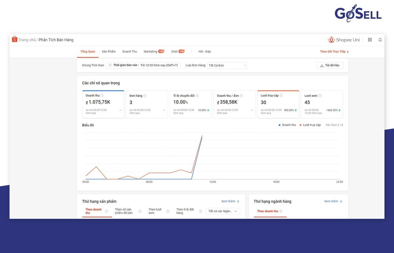Click help icon next to Doanh thu
Screen dimensions: 394x253
(102, 96)
